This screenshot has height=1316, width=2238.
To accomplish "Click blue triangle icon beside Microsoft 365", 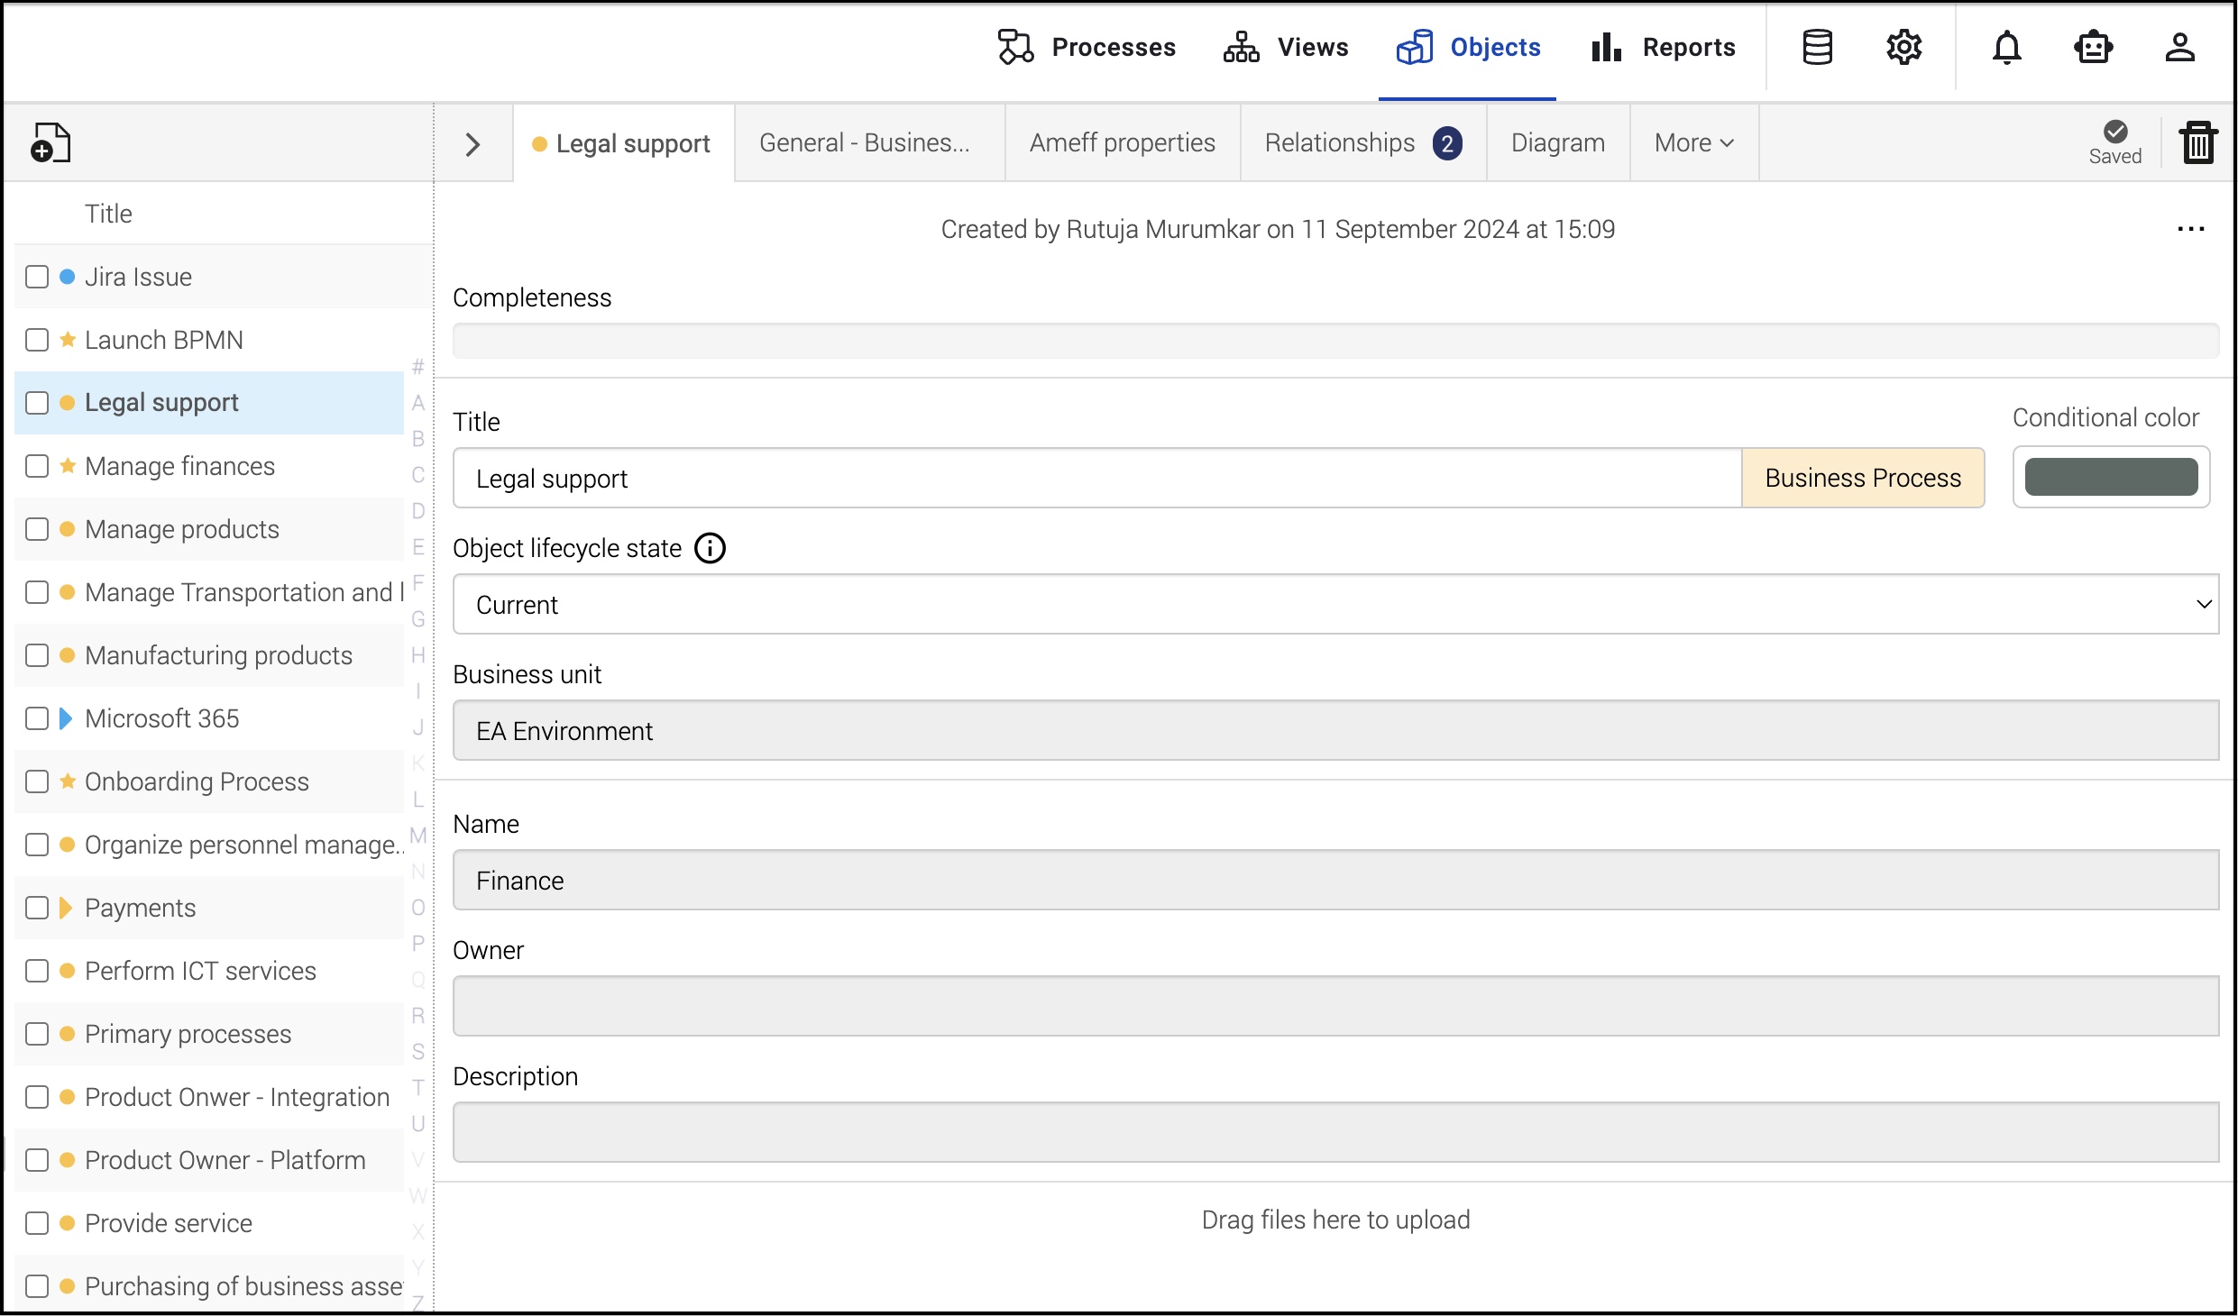I will pyautogui.click(x=65, y=718).
